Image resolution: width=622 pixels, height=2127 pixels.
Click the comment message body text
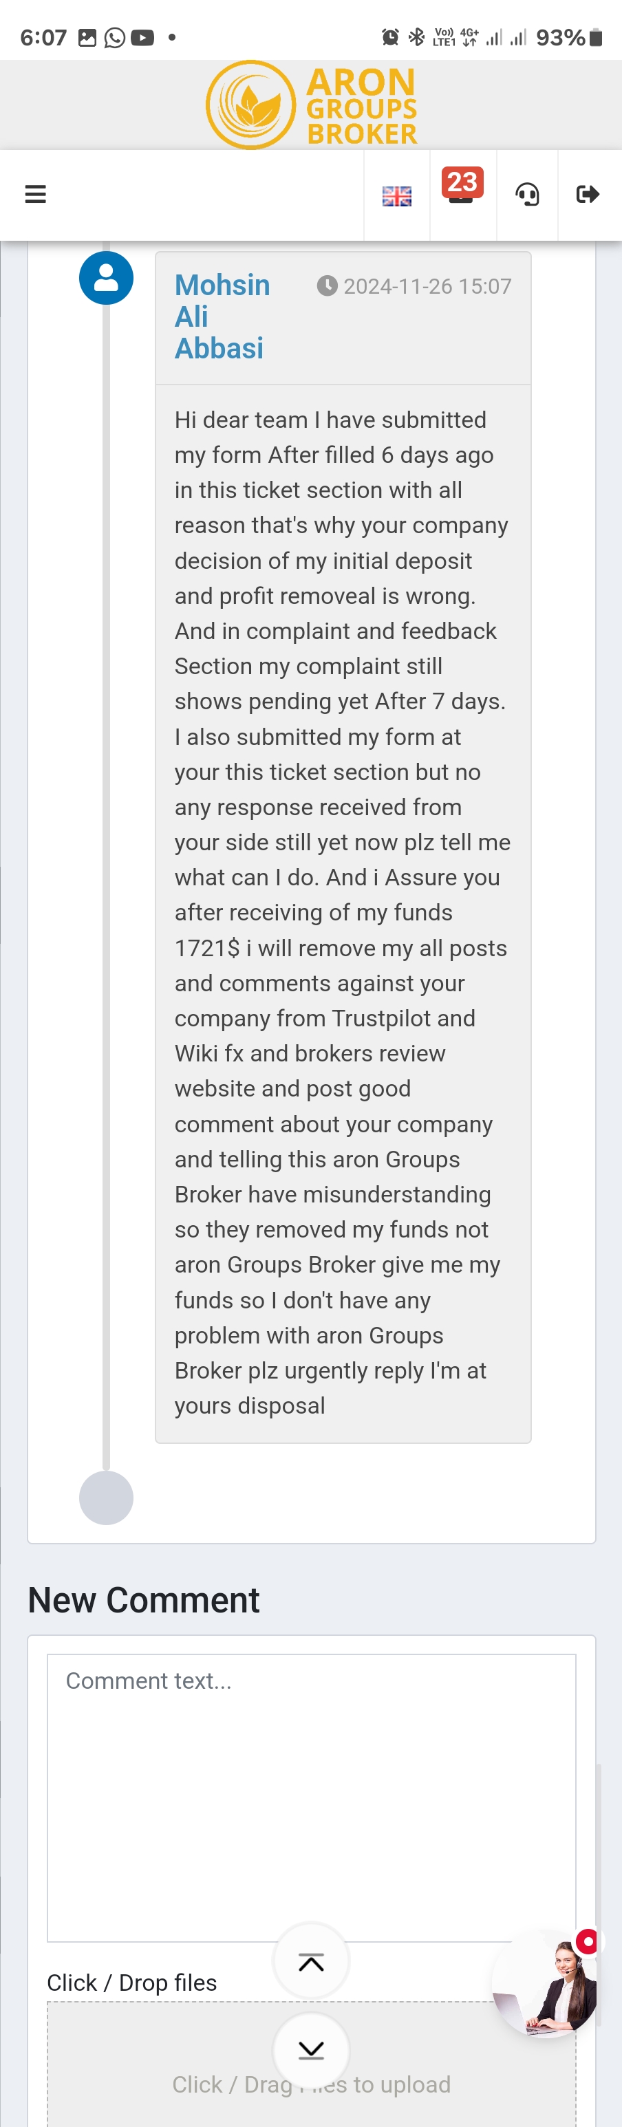click(342, 911)
